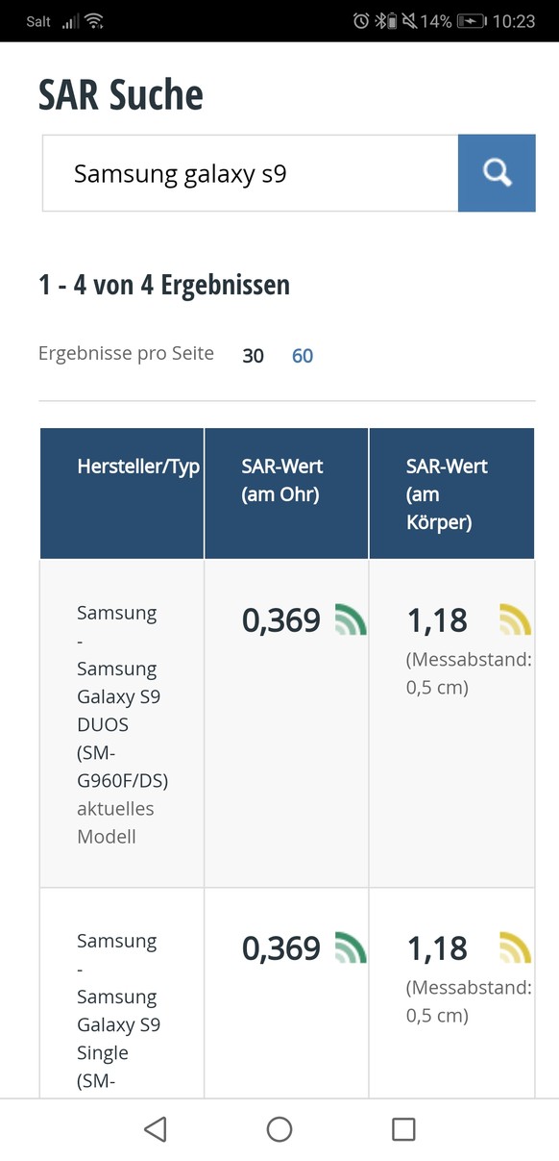559x1161 pixels.
Task: Open recent apps square button
Action: [404, 1129]
